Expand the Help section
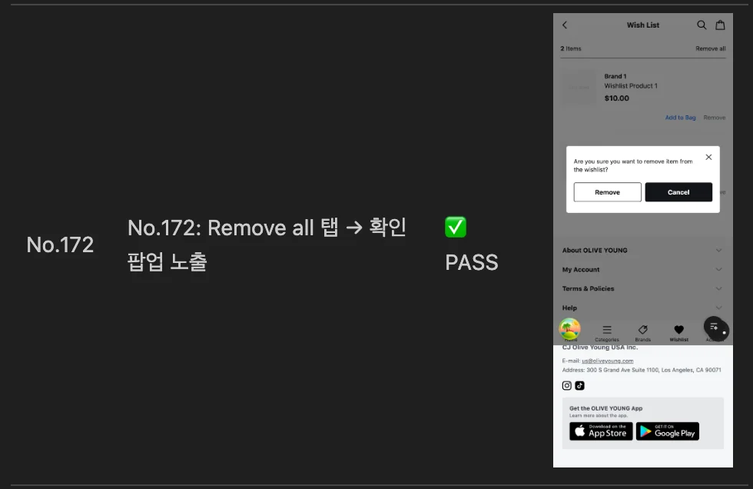 click(642, 308)
